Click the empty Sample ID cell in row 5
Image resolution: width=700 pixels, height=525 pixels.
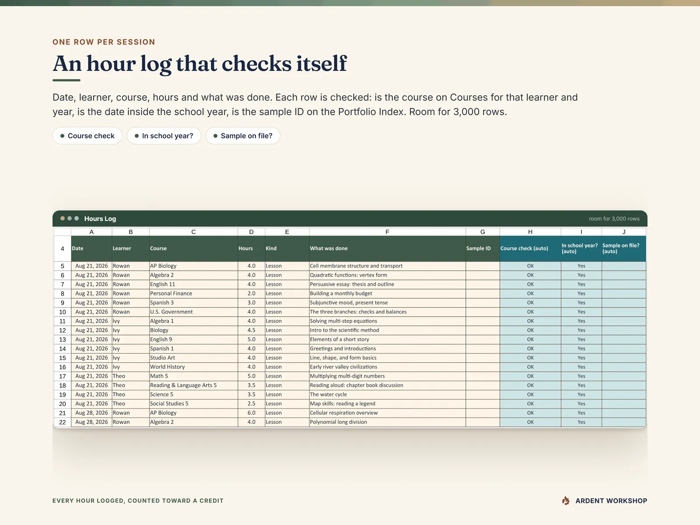[x=483, y=266]
